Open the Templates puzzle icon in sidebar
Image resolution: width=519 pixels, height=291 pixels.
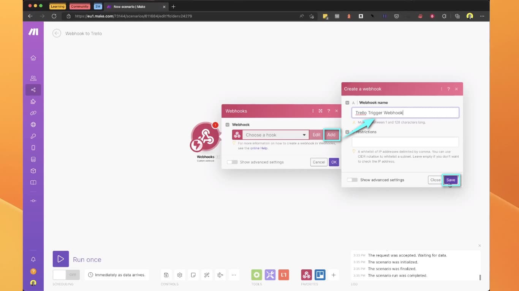(x=33, y=102)
